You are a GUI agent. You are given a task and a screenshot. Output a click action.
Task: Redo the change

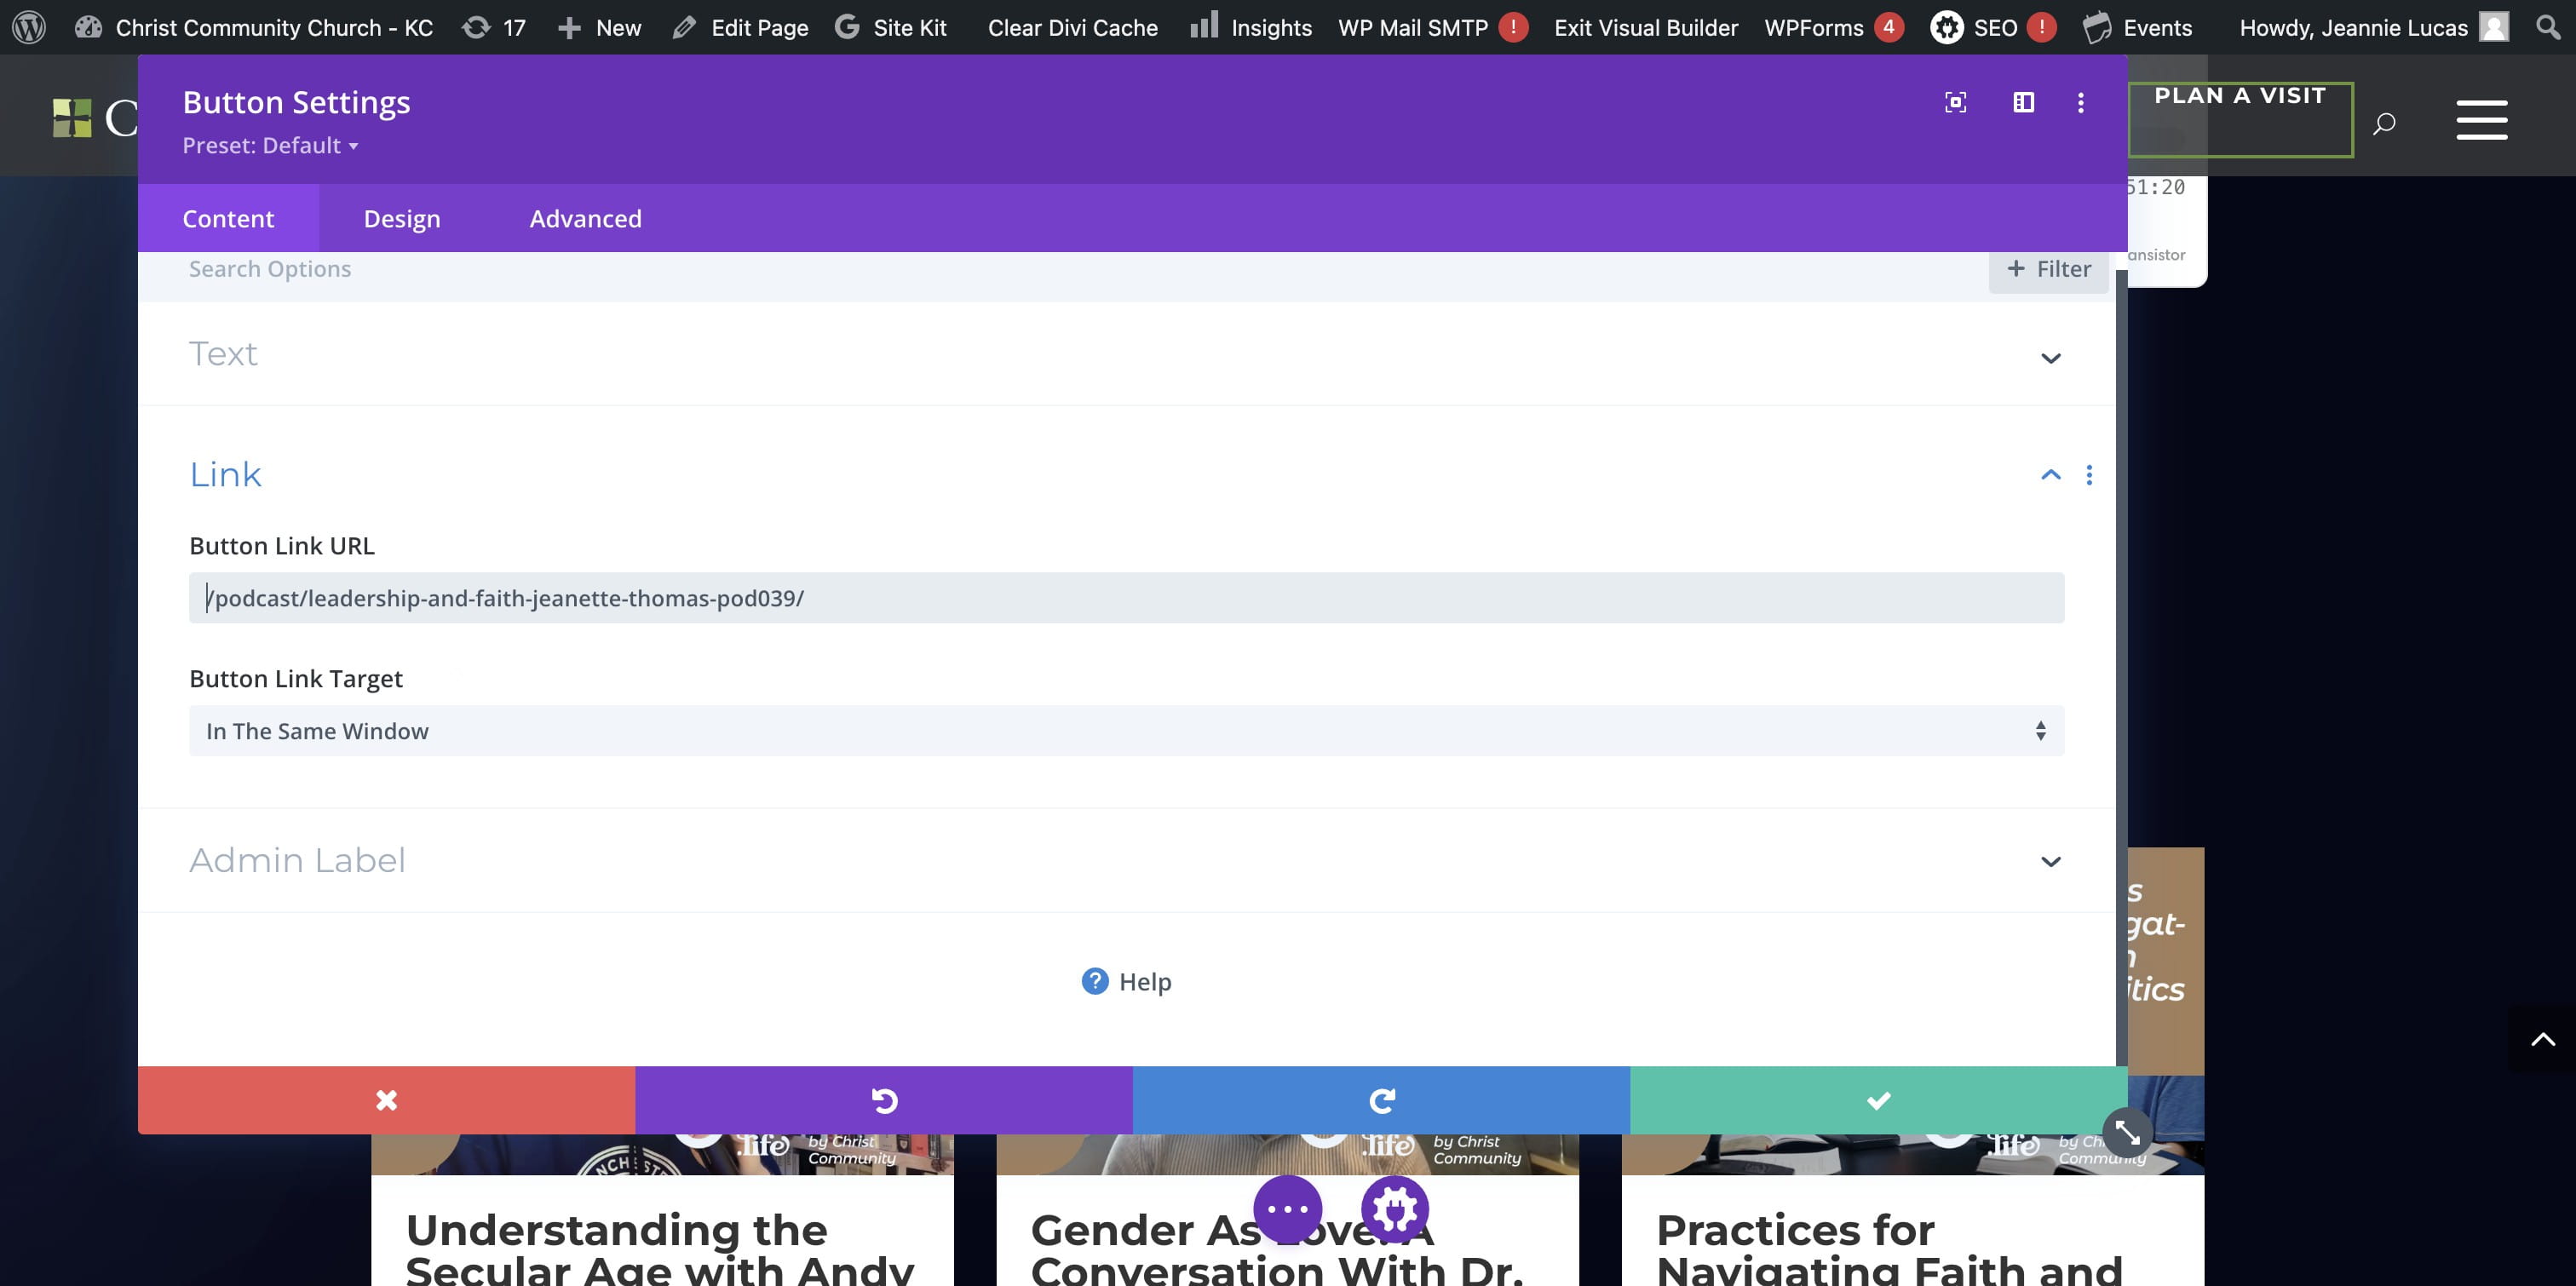(x=1381, y=1100)
